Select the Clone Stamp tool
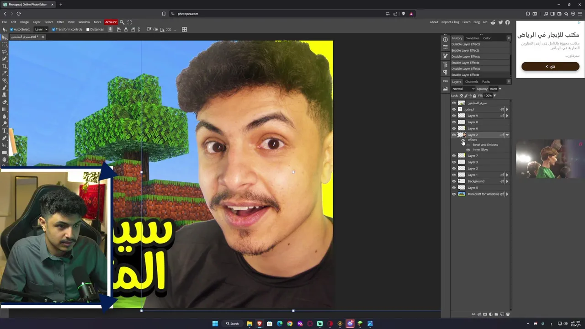 [5, 95]
